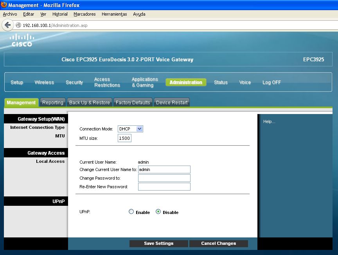Screen dimensions: 338x255
Task: Click the 'Internet Connection Type' label
Action: pyautogui.click(x=37, y=127)
